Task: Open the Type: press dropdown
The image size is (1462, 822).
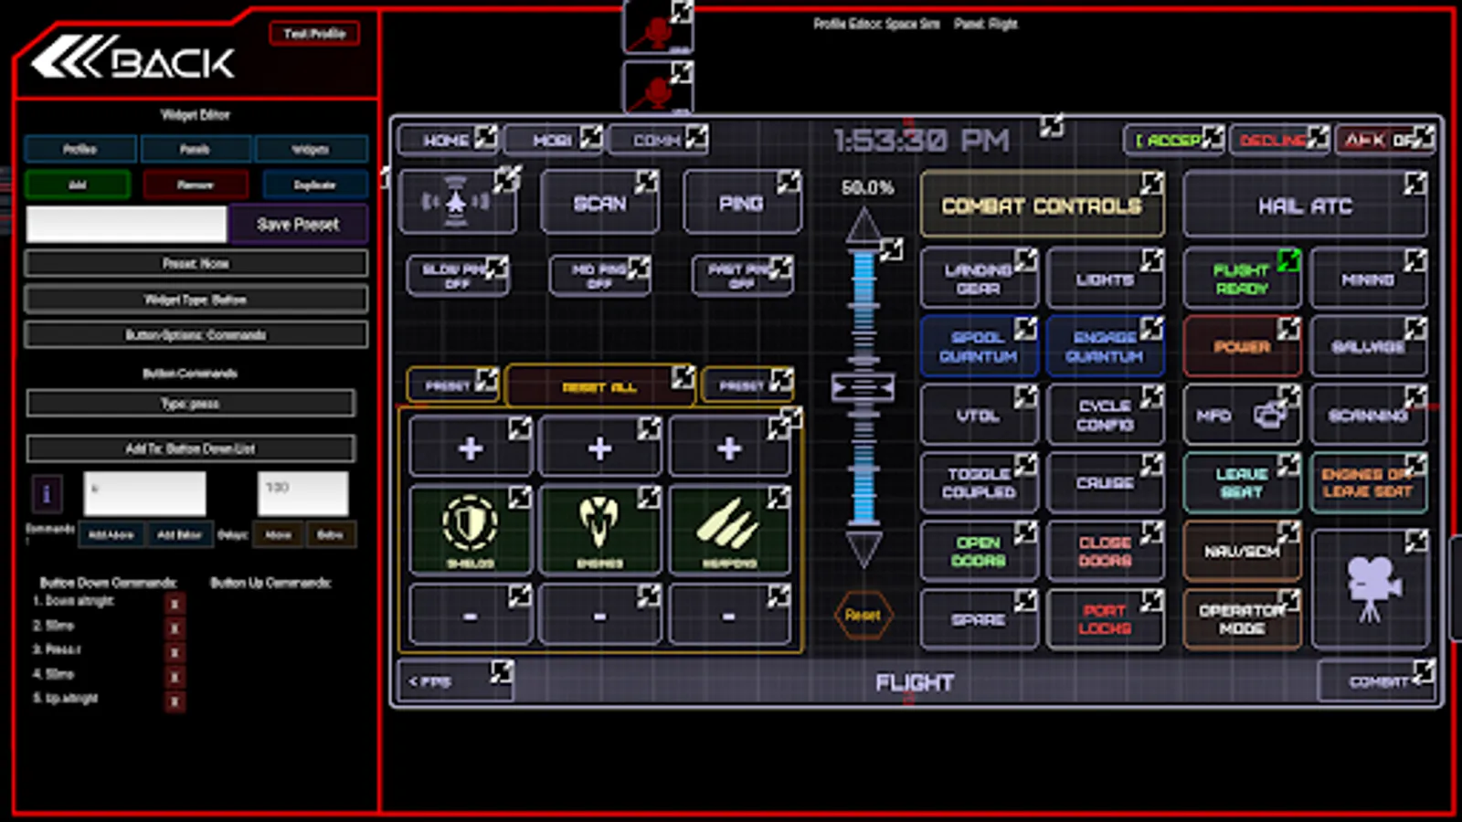Action: point(190,403)
